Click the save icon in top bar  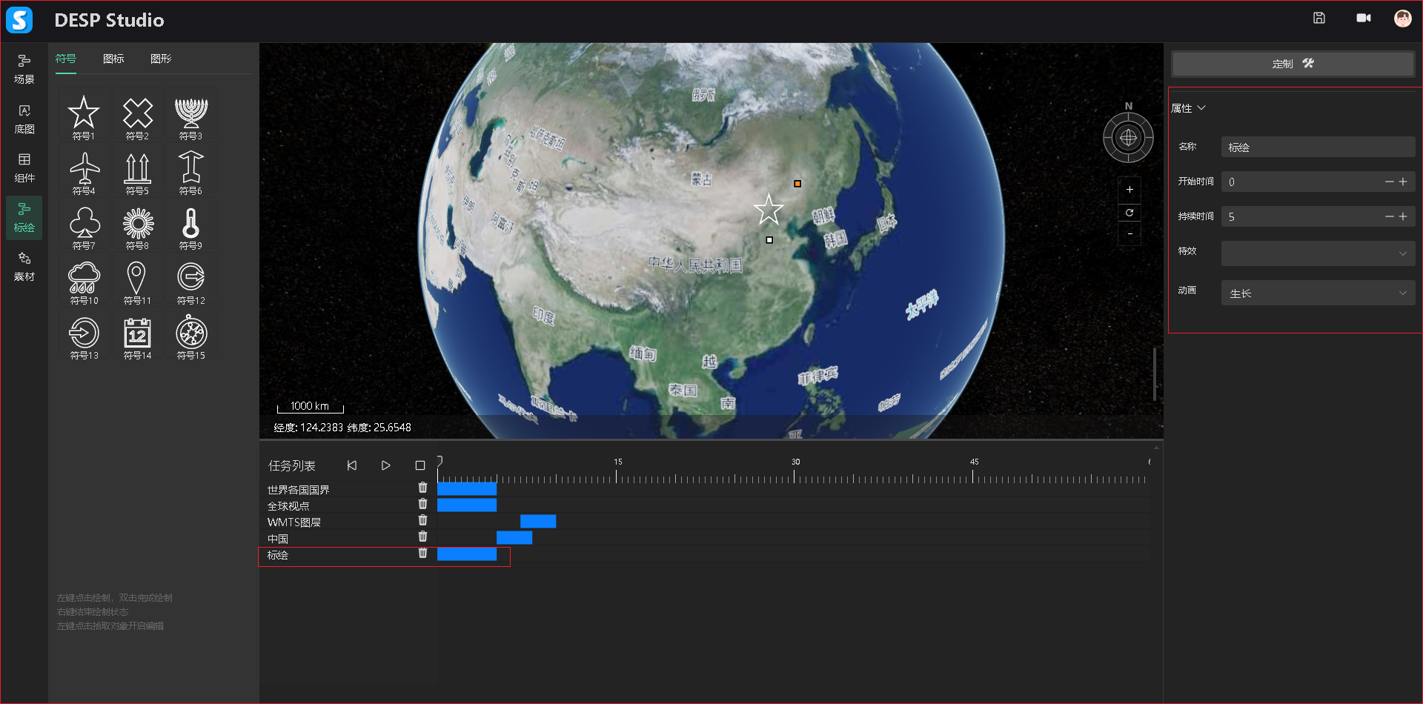pyautogui.click(x=1319, y=19)
